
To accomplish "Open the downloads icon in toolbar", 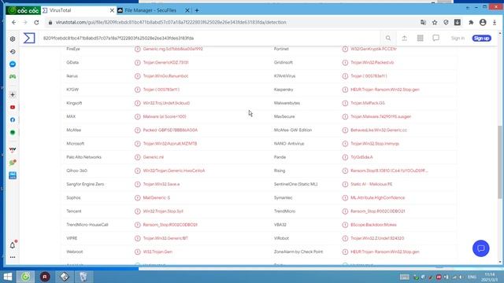I will [458, 23].
